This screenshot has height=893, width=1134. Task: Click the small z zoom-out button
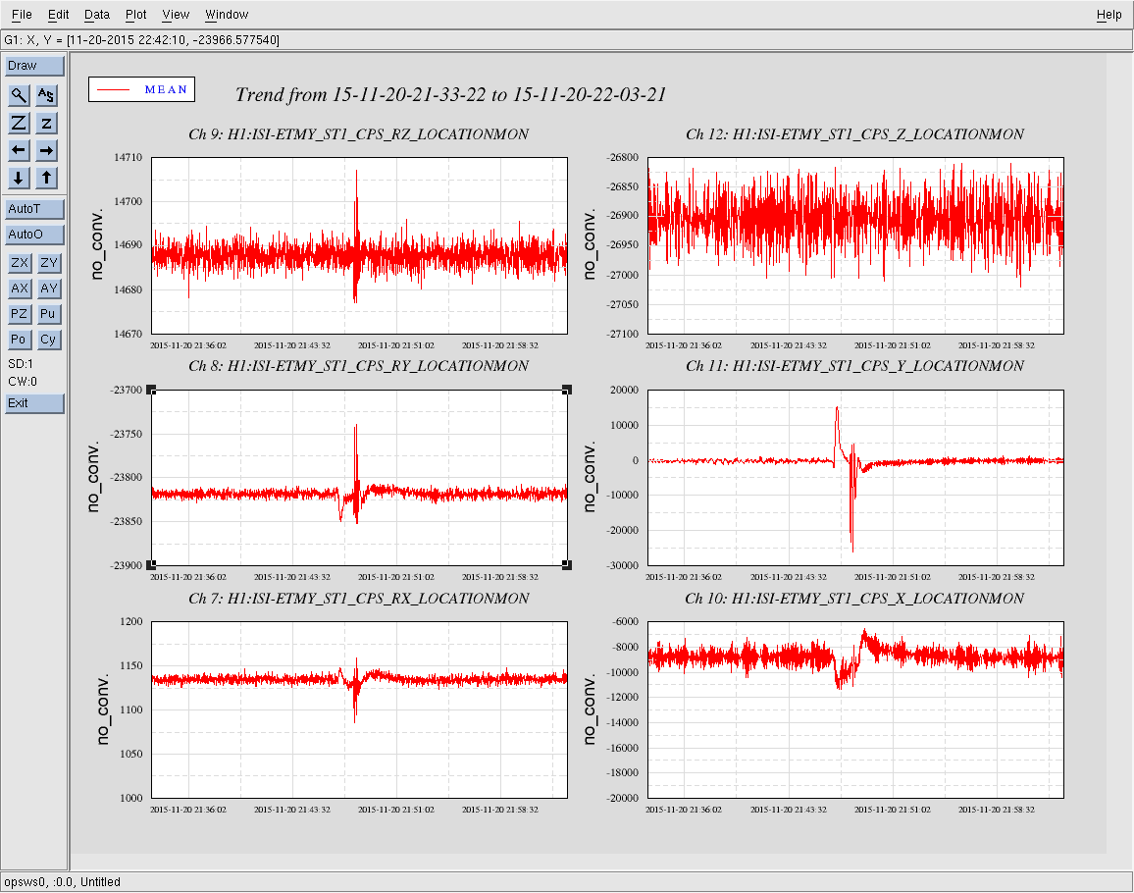(46, 123)
